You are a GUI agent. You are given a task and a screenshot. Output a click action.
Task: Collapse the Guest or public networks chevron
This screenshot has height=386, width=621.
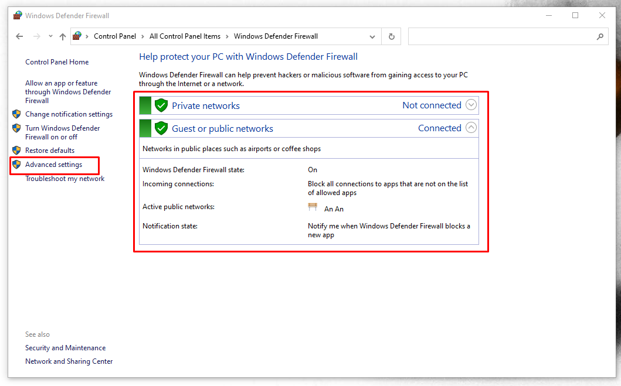(471, 128)
